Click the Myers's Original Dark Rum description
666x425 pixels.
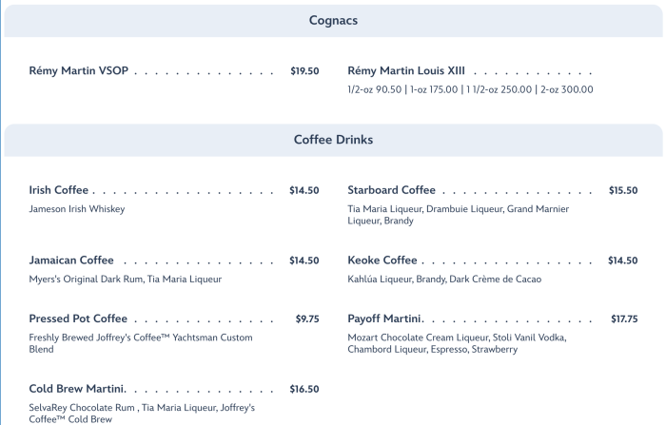126,279
